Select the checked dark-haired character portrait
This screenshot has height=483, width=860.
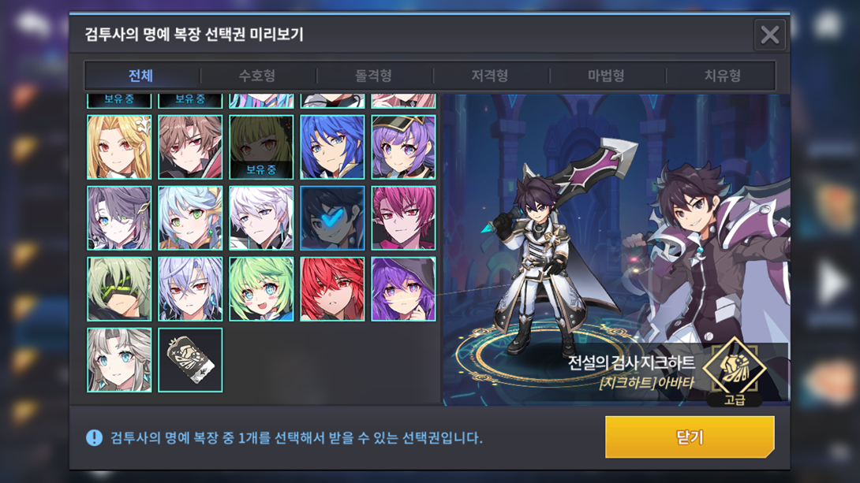click(332, 218)
